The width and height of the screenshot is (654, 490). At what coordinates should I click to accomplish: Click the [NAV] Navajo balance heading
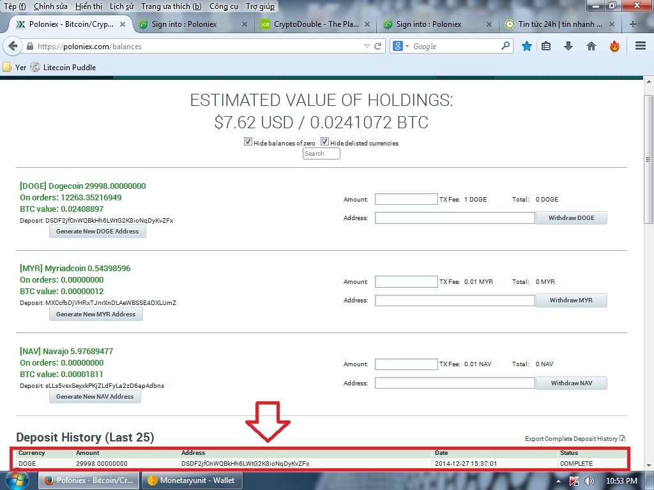(x=66, y=352)
